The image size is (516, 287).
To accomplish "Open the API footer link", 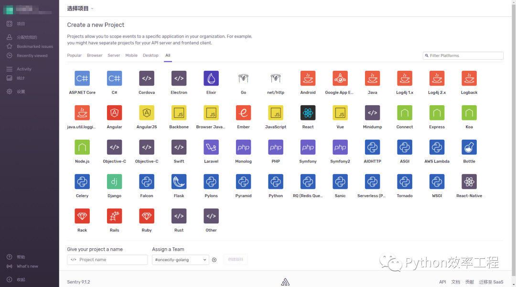I will point(442,282).
